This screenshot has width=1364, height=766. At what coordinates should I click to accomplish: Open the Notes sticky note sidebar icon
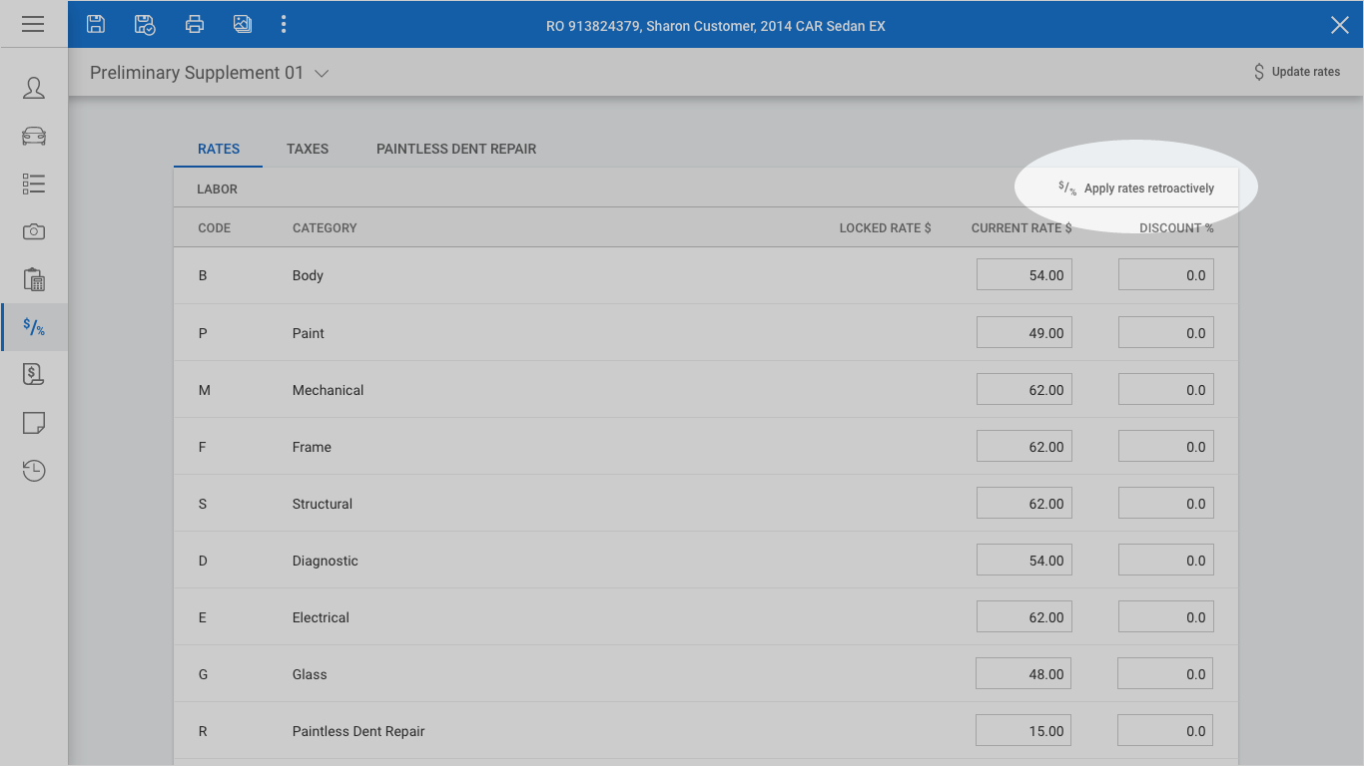pos(34,423)
